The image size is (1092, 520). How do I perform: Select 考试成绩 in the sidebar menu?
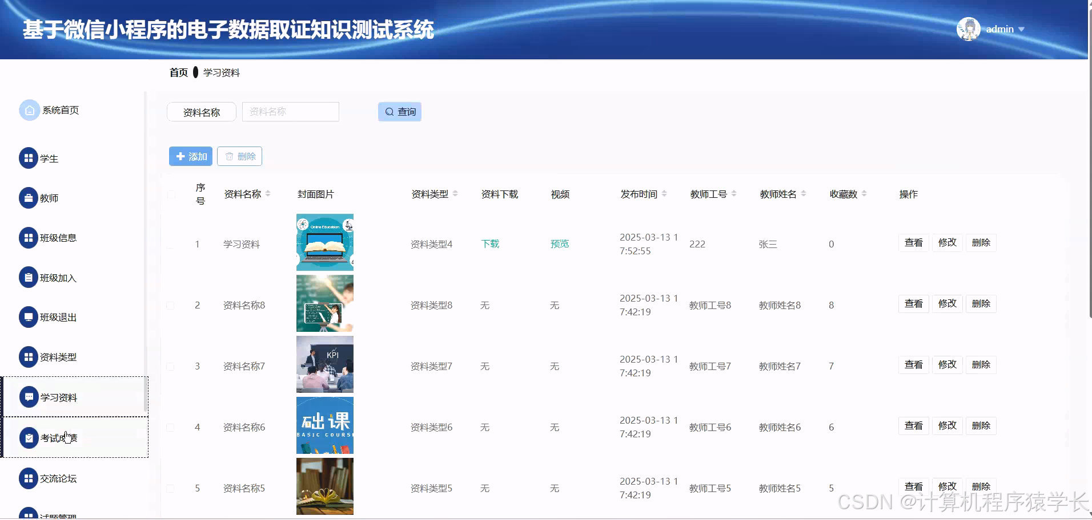coord(59,438)
